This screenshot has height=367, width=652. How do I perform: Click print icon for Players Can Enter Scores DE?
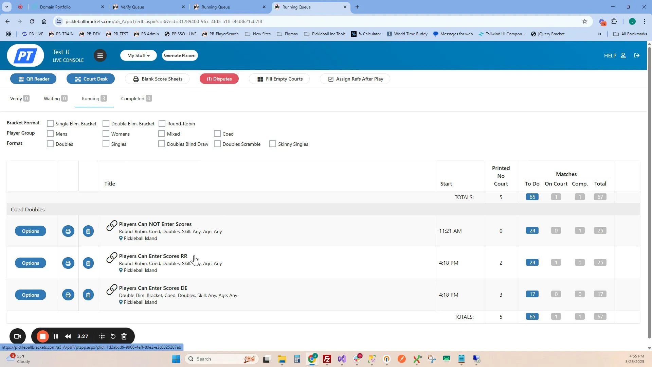(x=68, y=295)
